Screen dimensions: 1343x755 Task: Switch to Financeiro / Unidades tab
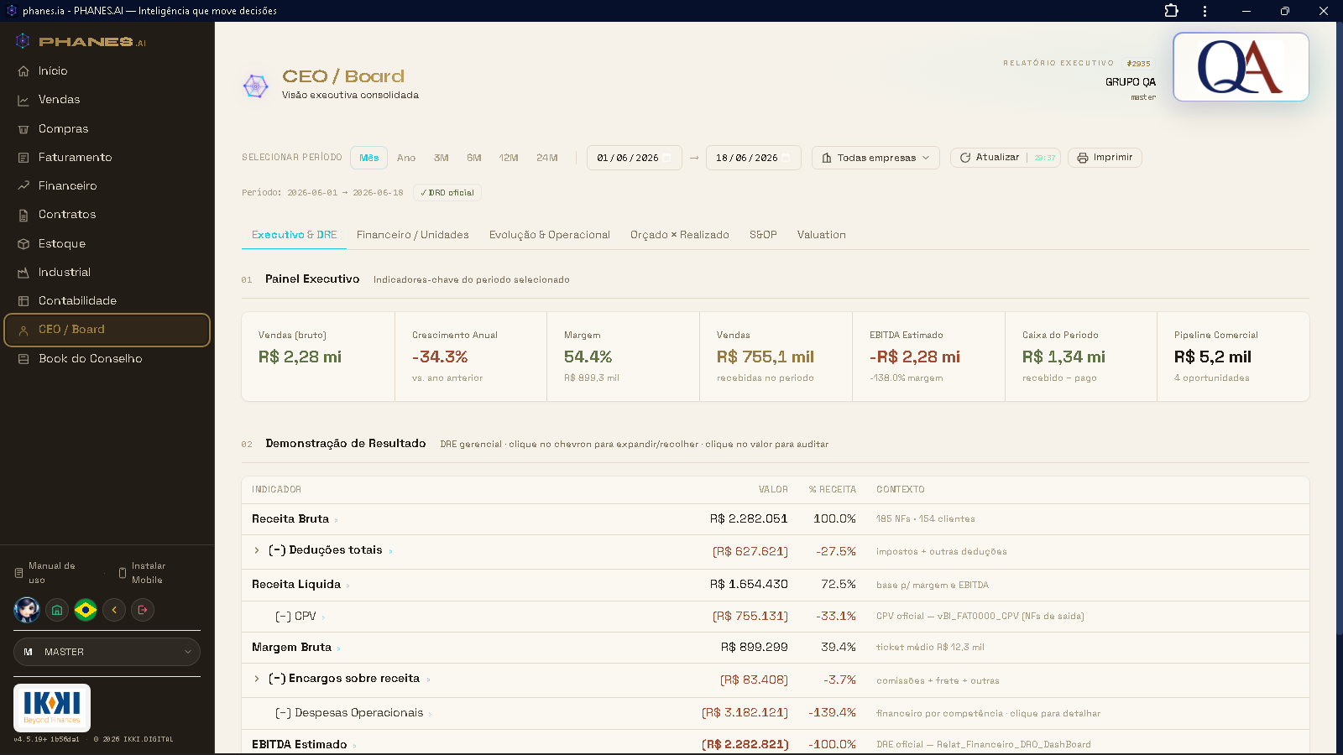tap(413, 235)
